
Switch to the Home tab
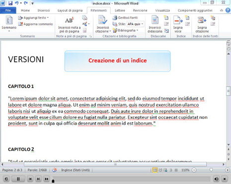click(25, 10)
